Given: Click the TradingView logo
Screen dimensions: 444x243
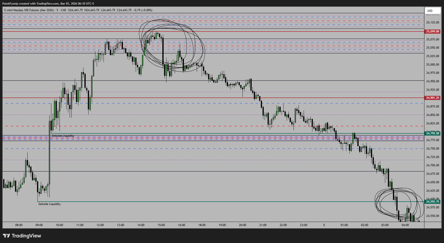Looking at the screenshot, I should (21, 236).
